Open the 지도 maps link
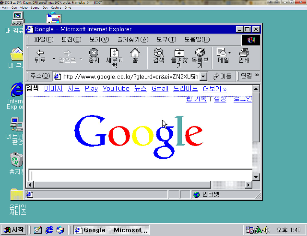 [x=74, y=88]
